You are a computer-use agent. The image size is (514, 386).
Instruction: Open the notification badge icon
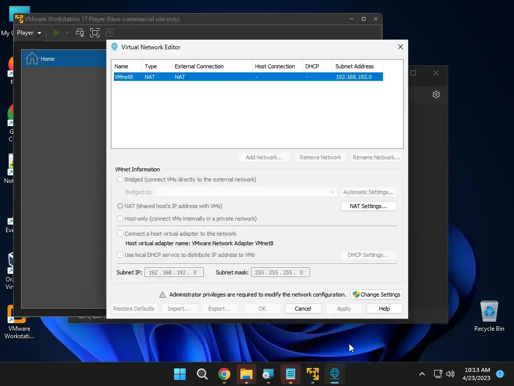point(500,373)
